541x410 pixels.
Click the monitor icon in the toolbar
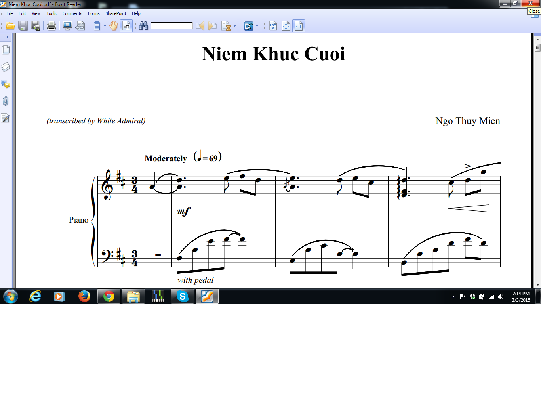[x=67, y=26]
